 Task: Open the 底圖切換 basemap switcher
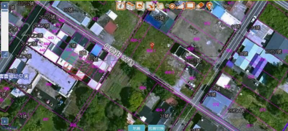point(156,128)
